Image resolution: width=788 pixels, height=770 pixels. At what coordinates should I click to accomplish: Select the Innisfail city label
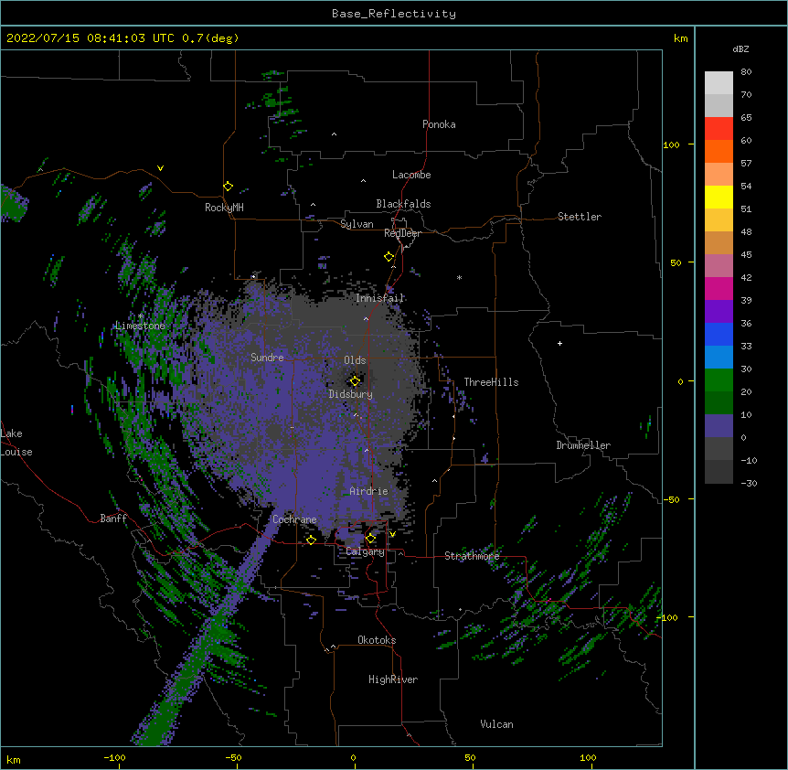379,298
